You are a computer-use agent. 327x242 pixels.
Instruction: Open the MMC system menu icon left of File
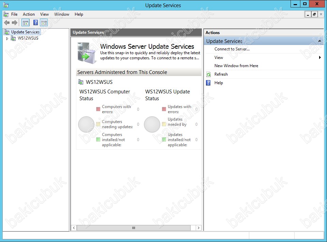click(x=6, y=14)
